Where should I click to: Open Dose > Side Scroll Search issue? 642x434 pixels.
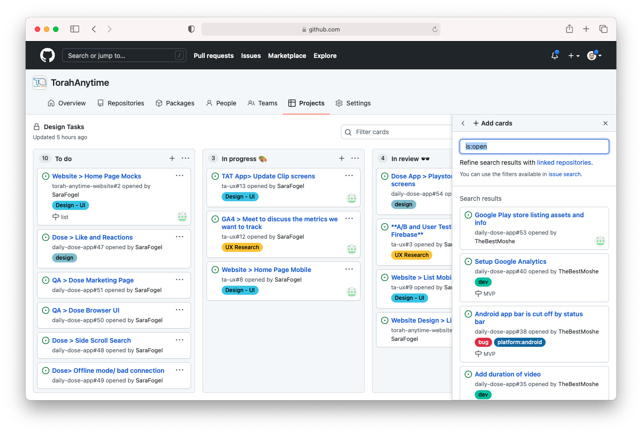91,340
